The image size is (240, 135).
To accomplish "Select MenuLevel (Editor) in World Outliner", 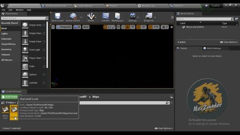I will (x=195, y=27).
